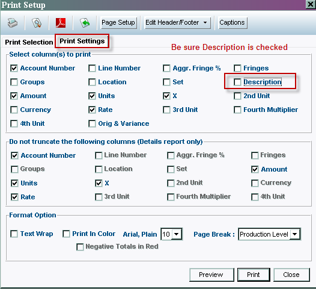The width and height of the screenshot is (316, 289).
Task: Select the Print Settings tab
Action: click(82, 41)
